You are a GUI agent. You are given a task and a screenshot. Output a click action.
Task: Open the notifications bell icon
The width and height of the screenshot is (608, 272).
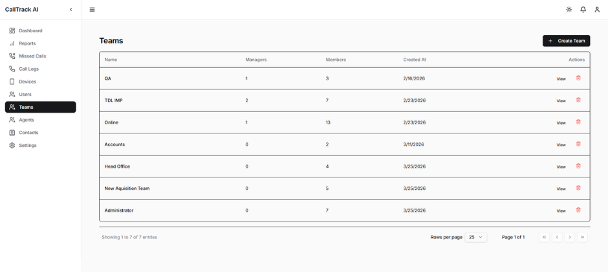(x=583, y=10)
